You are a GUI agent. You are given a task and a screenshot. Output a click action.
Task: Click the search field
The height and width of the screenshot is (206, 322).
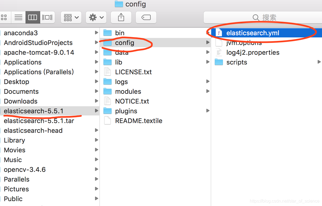pyautogui.click(x=263, y=17)
